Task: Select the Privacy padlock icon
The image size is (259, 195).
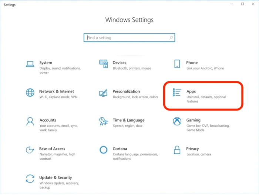Action: pos(177,150)
